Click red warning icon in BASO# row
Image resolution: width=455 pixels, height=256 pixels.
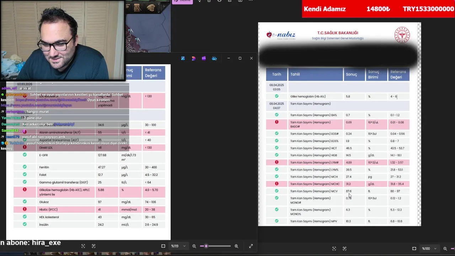pyautogui.click(x=277, y=122)
